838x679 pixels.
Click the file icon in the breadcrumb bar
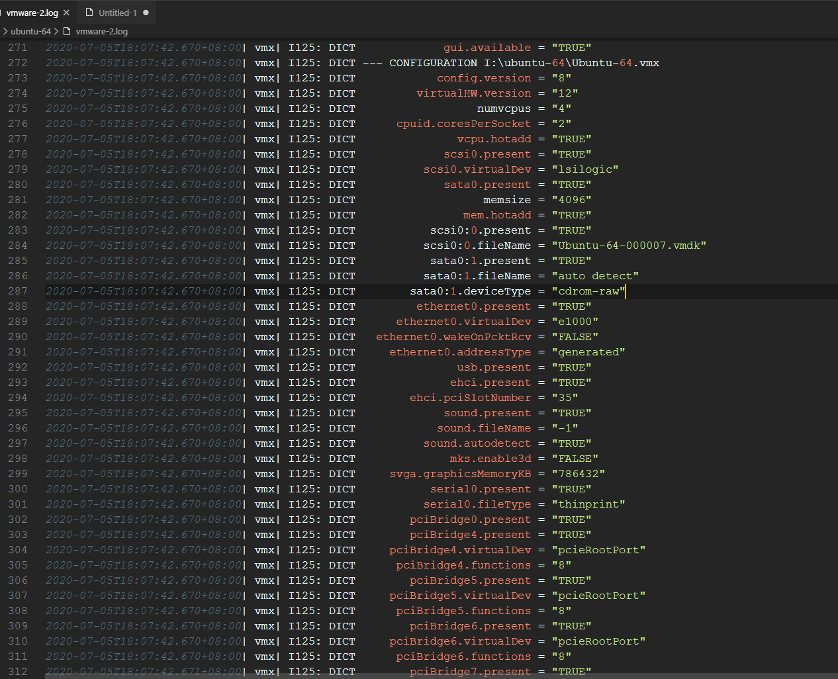(x=65, y=31)
